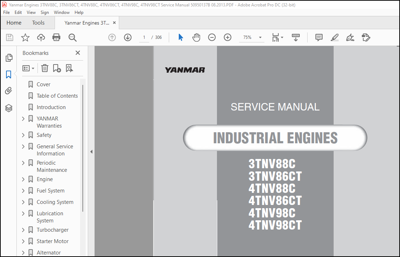Image resolution: width=400 pixels, height=257 pixels.
Task: Zoom in with plus circle
Action: click(228, 37)
